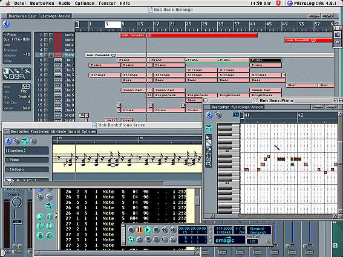Open the (Einzelseq.) selector in Score window

tap(27, 151)
